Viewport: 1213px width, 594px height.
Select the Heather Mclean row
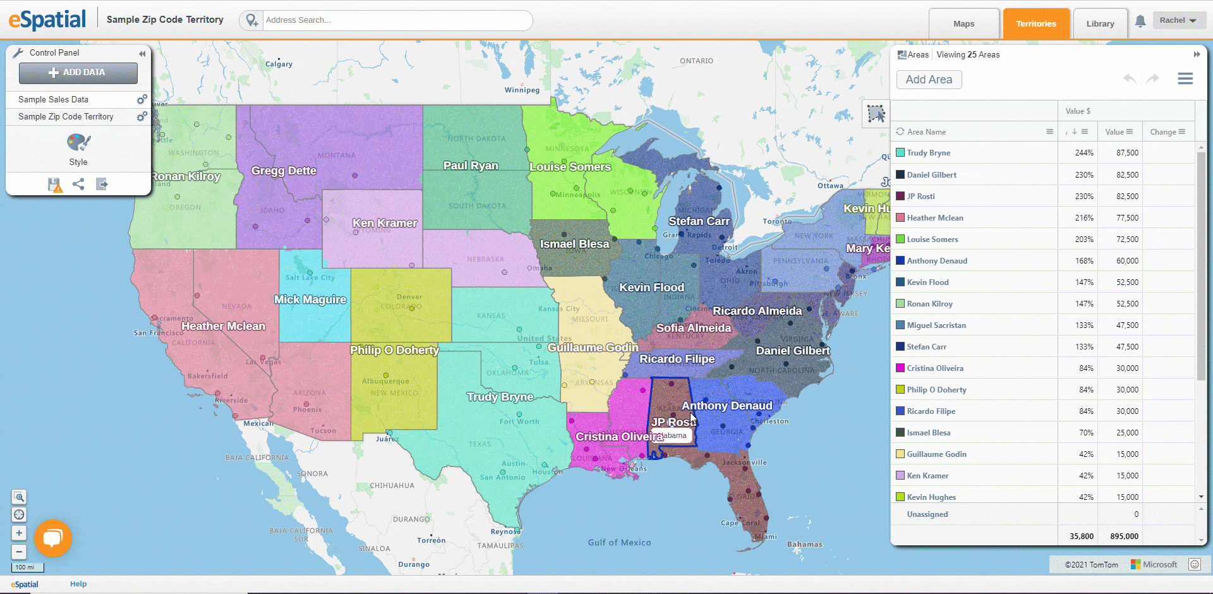tap(1042, 217)
